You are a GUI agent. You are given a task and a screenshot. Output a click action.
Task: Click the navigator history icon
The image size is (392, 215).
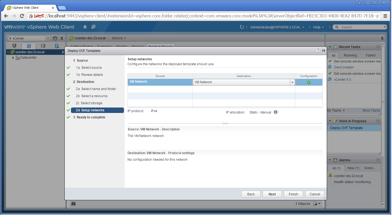tap(55, 38)
